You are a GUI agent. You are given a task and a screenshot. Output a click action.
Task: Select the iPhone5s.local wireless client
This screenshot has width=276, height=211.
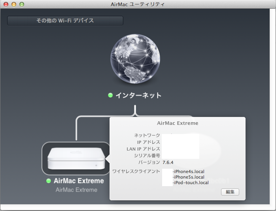189,177
